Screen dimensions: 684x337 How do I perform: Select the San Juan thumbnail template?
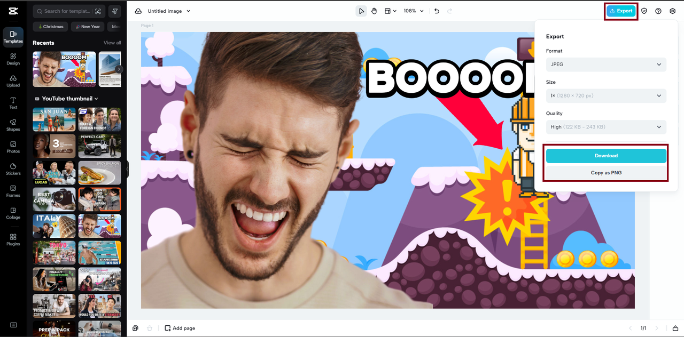(x=54, y=119)
